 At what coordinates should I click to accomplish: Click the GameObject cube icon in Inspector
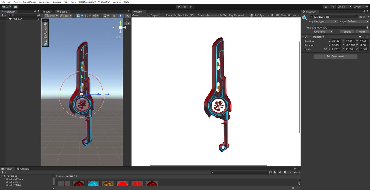coord(305,17)
